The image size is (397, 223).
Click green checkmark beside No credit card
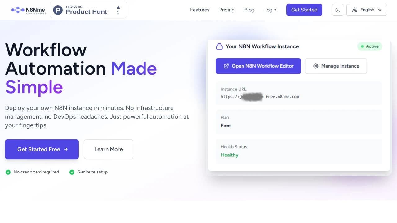click(8, 172)
